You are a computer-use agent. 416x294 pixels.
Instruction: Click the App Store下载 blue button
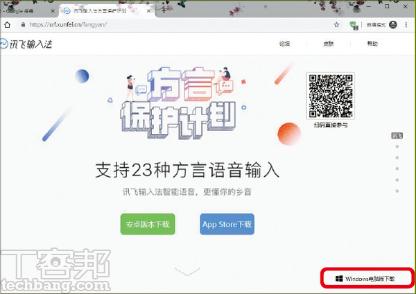(x=227, y=224)
